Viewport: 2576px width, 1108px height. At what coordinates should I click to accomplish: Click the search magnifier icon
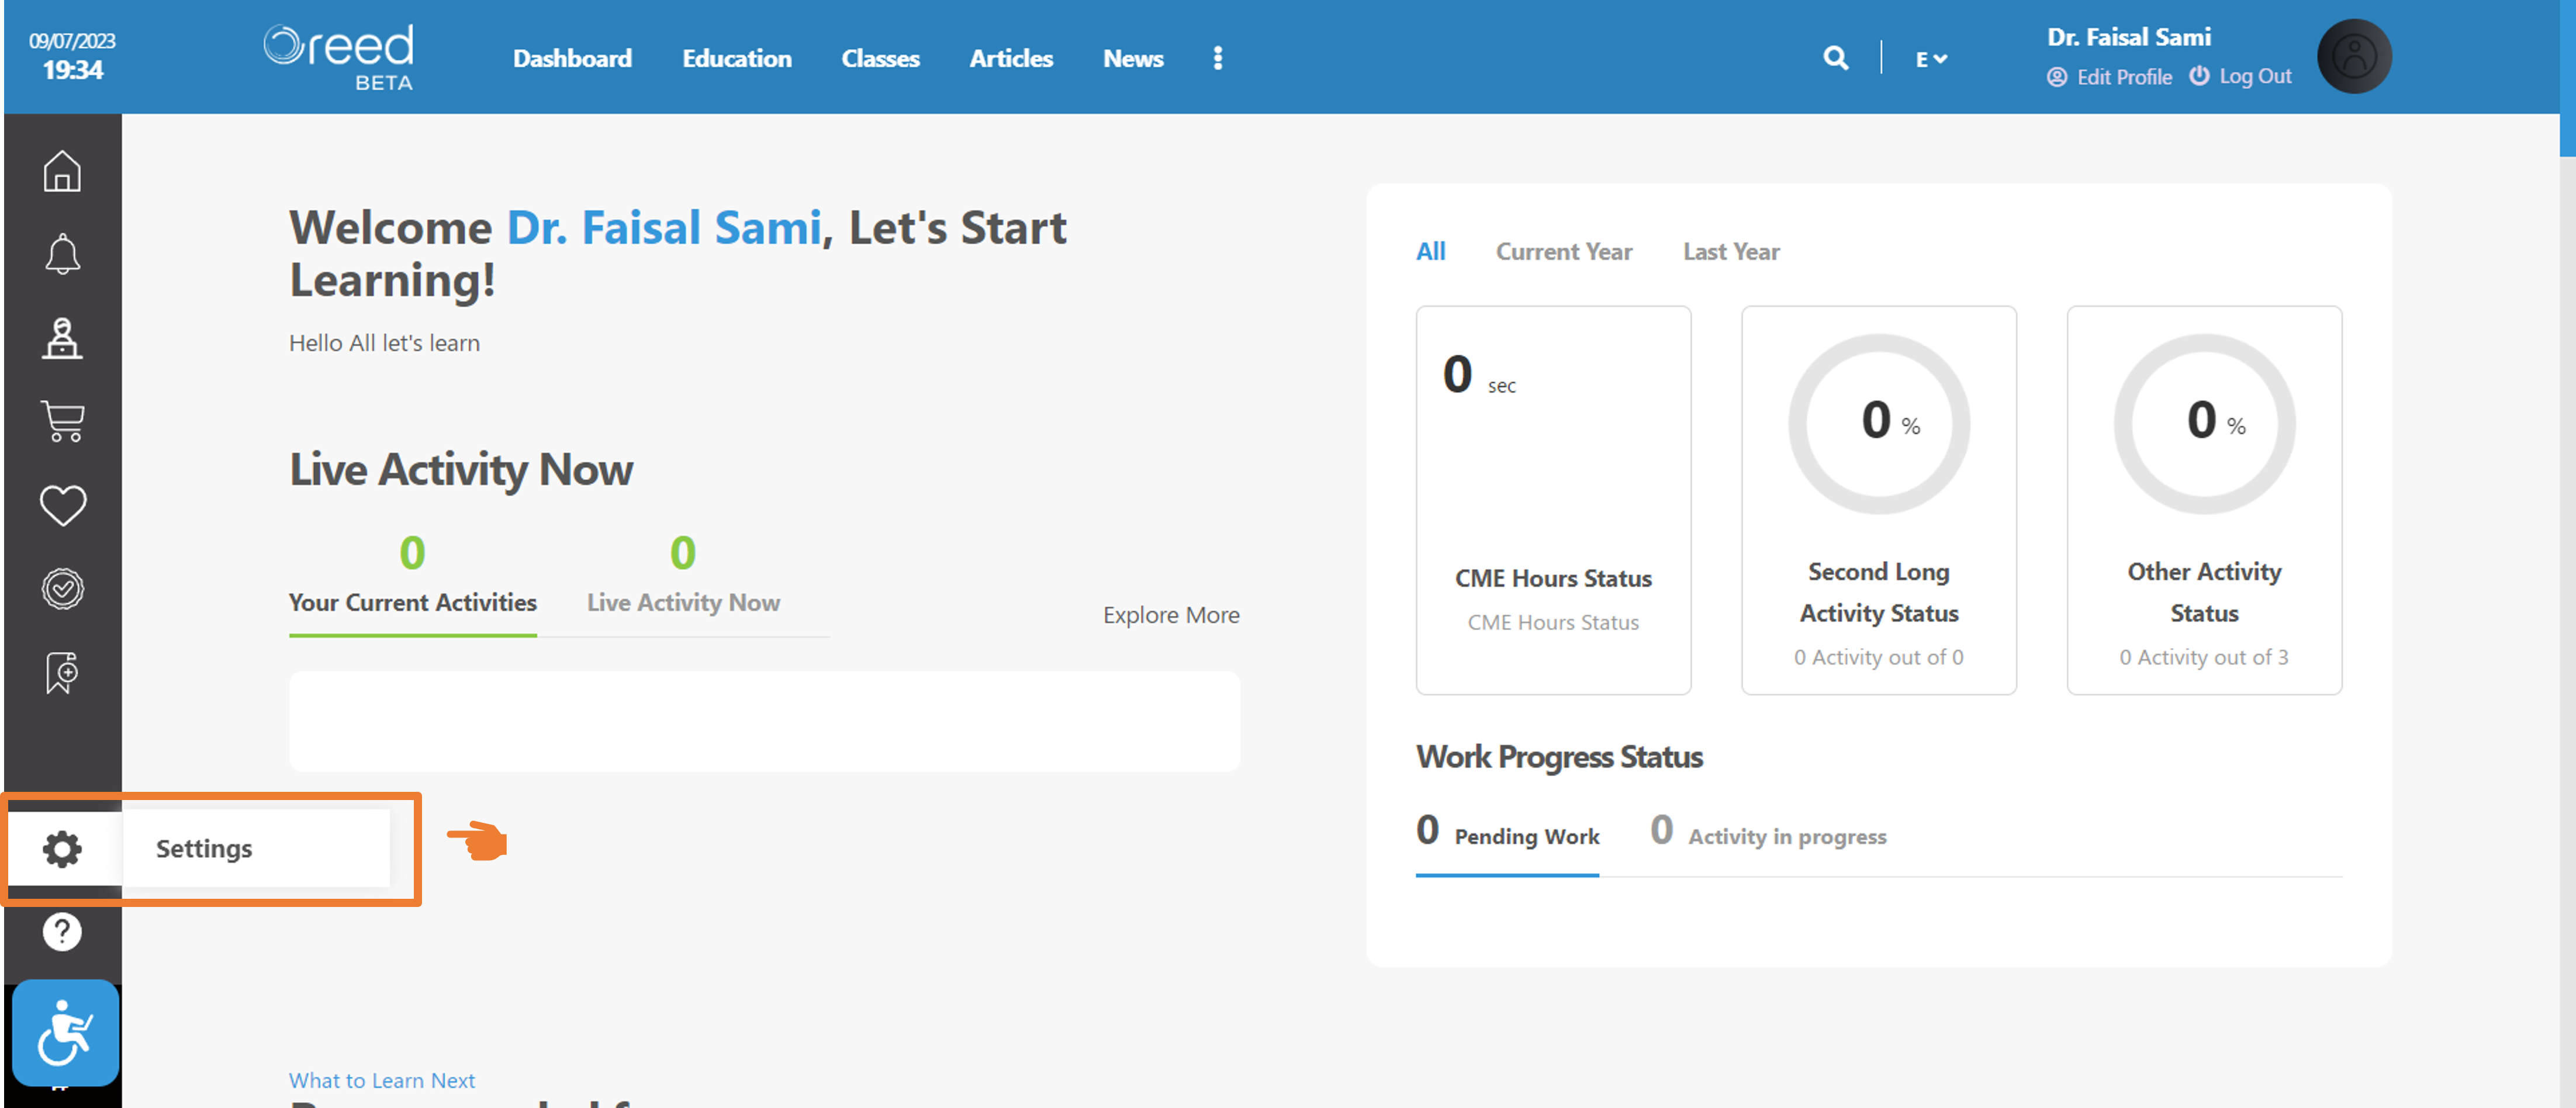[x=1835, y=58]
